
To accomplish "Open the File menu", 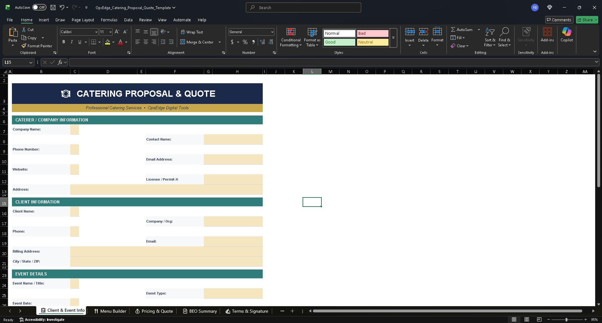I will (x=10, y=20).
